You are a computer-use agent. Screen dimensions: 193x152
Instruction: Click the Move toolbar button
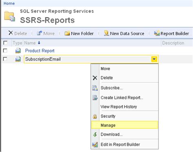[46, 33]
